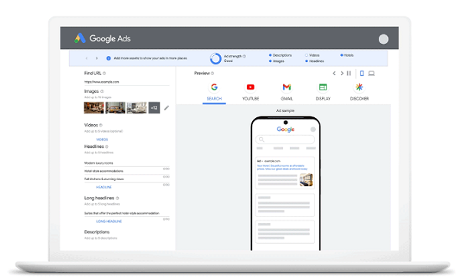The image size is (460, 279).
Task: Show previous ad preview
Action: point(333,74)
